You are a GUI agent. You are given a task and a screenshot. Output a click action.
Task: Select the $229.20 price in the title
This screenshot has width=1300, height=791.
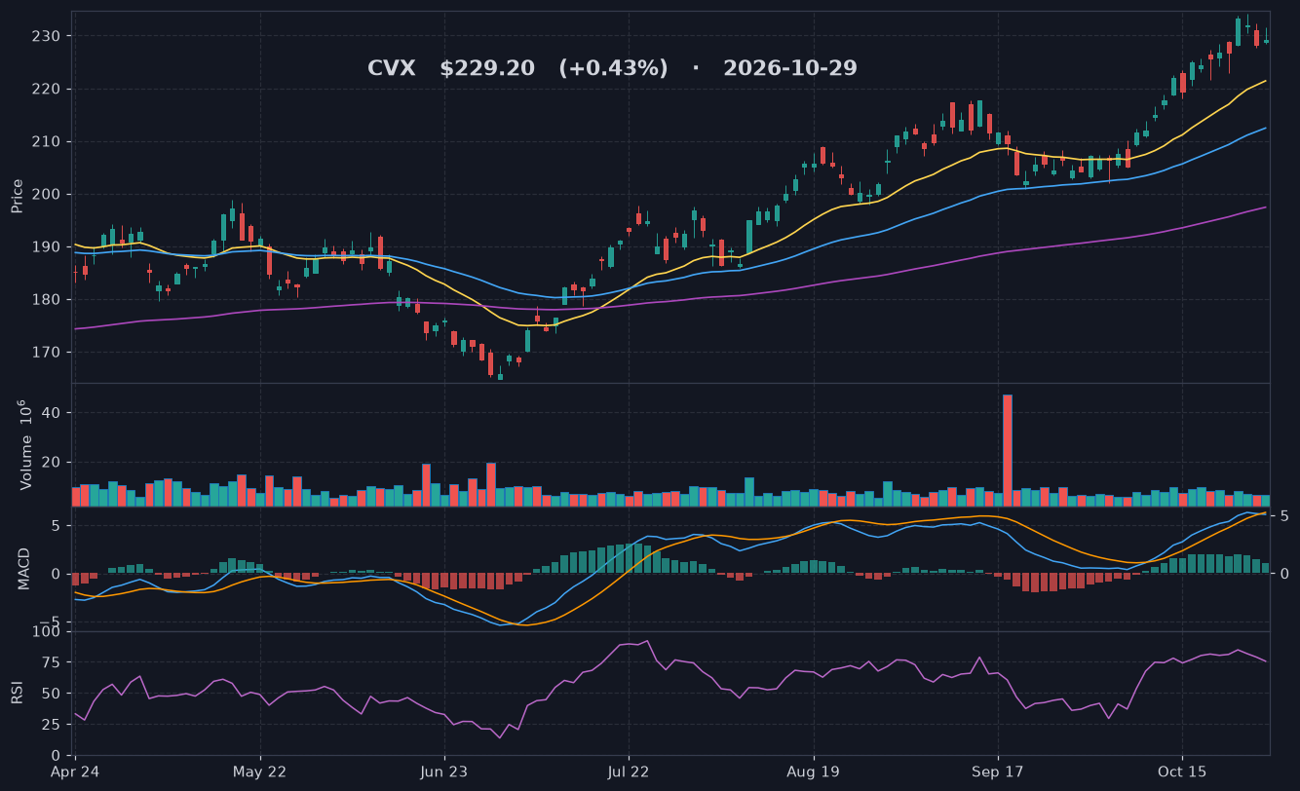[x=487, y=68]
